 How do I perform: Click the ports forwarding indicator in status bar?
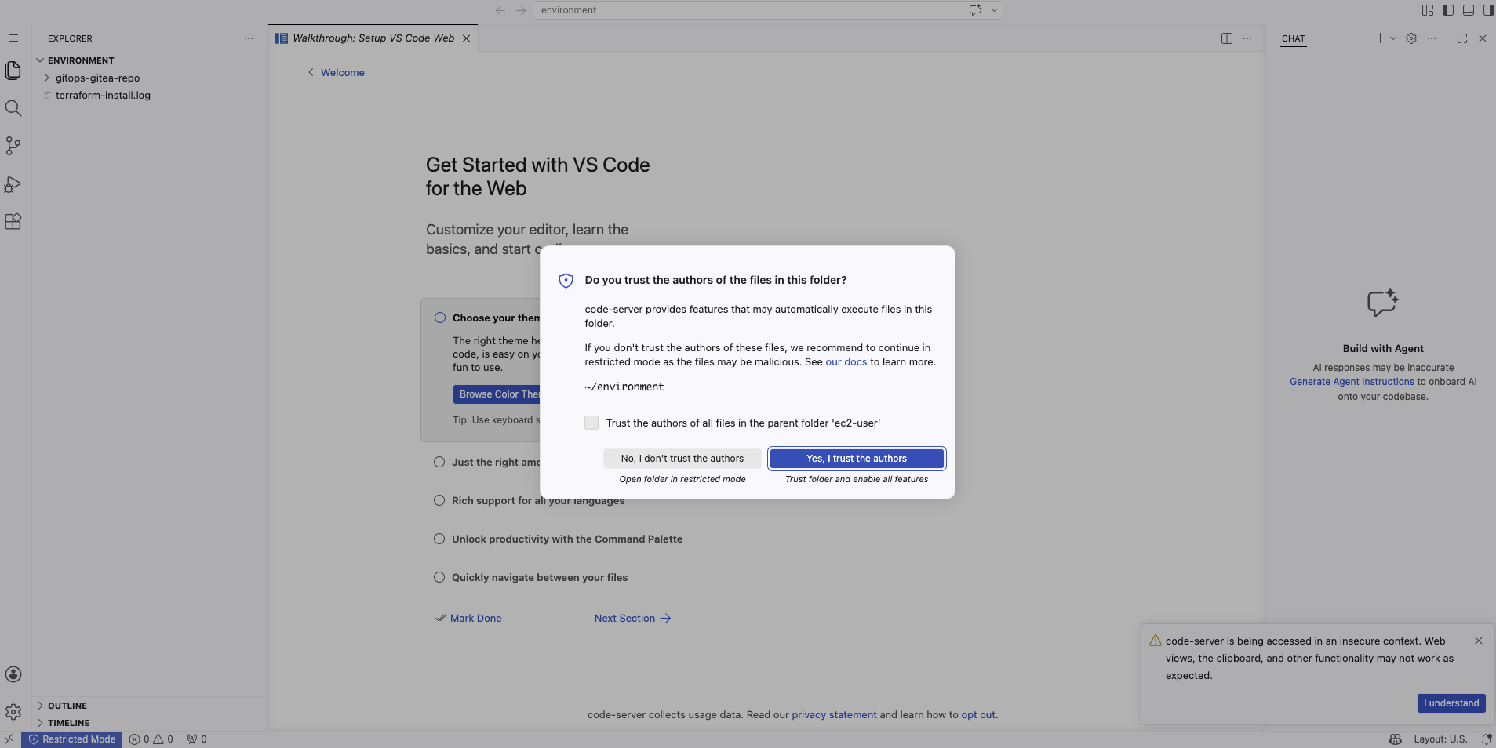click(x=196, y=739)
